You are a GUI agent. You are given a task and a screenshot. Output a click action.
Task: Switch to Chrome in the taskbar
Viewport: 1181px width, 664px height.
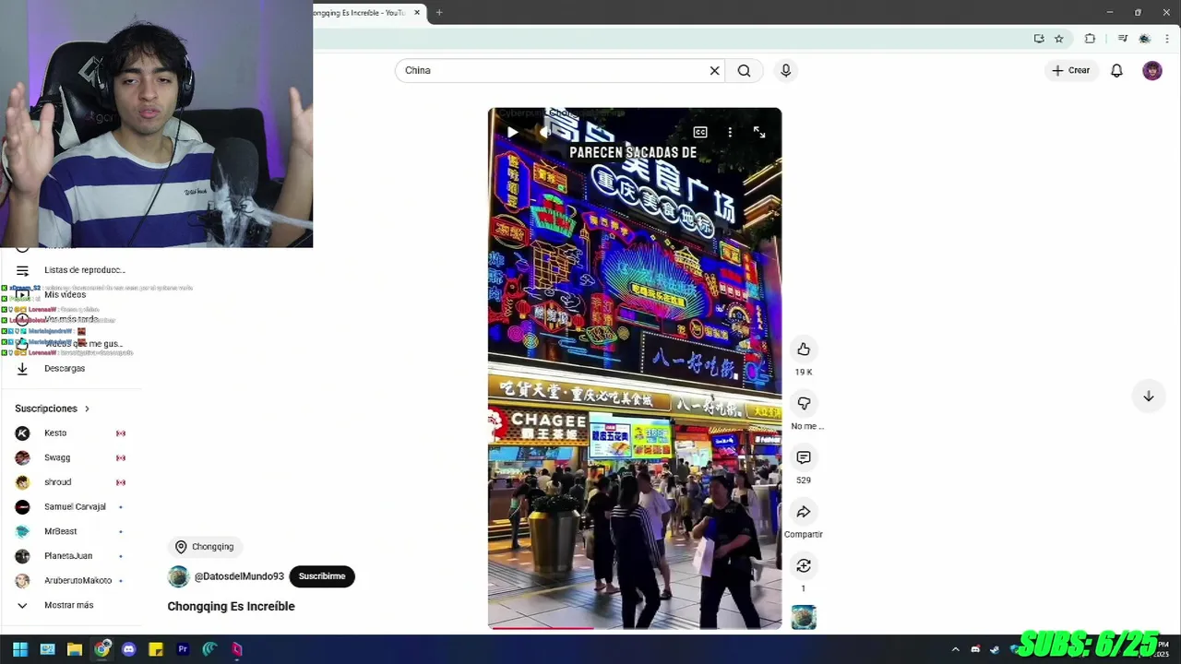click(x=101, y=649)
